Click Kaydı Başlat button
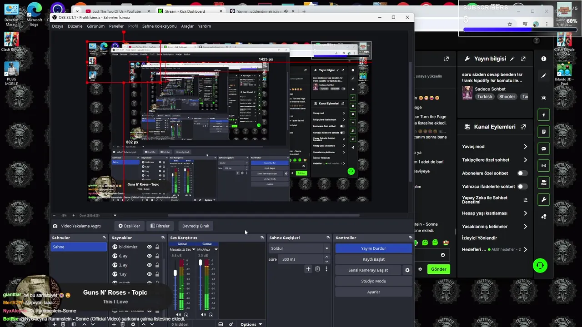Viewport: 582px width, 327px height. [x=373, y=259]
